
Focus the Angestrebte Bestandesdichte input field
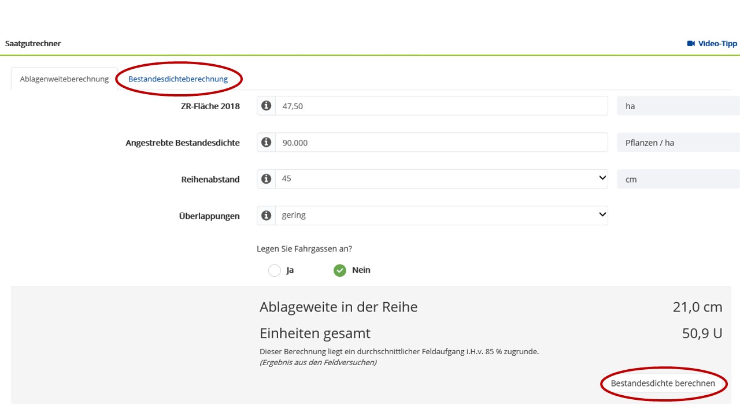[441, 142]
